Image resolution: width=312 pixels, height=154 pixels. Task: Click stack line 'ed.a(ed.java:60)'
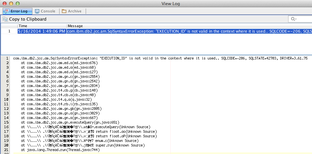59,67
